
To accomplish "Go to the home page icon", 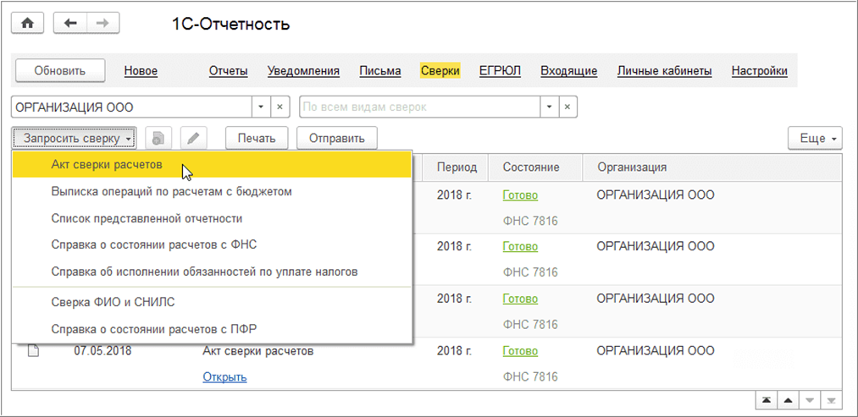I will (27, 24).
